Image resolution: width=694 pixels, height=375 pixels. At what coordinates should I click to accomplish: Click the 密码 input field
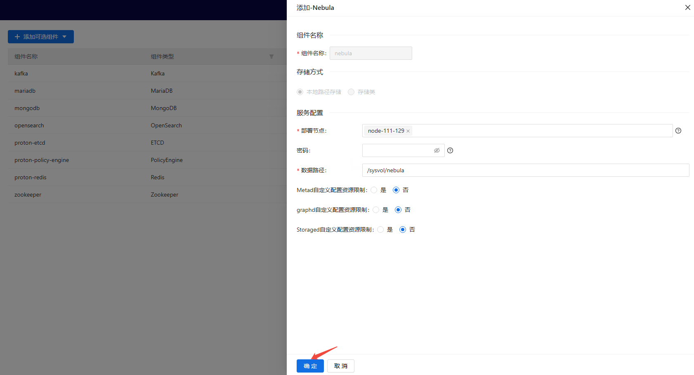404,150
